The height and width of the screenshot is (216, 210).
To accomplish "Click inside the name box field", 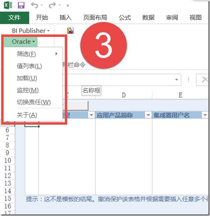I will (119, 80).
